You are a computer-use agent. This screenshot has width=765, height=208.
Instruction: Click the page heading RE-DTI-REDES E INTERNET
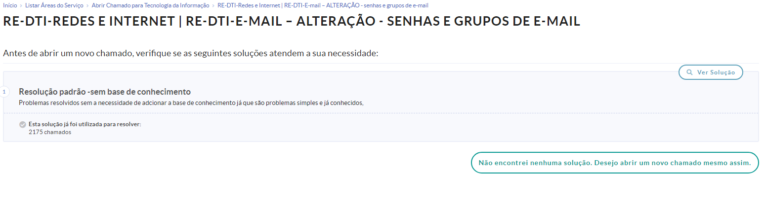point(291,22)
